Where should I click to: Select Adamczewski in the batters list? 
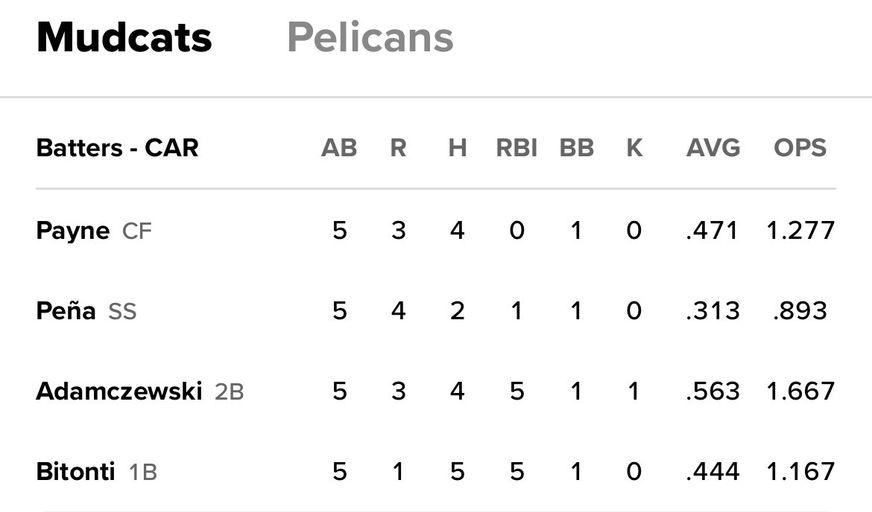click(x=119, y=391)
